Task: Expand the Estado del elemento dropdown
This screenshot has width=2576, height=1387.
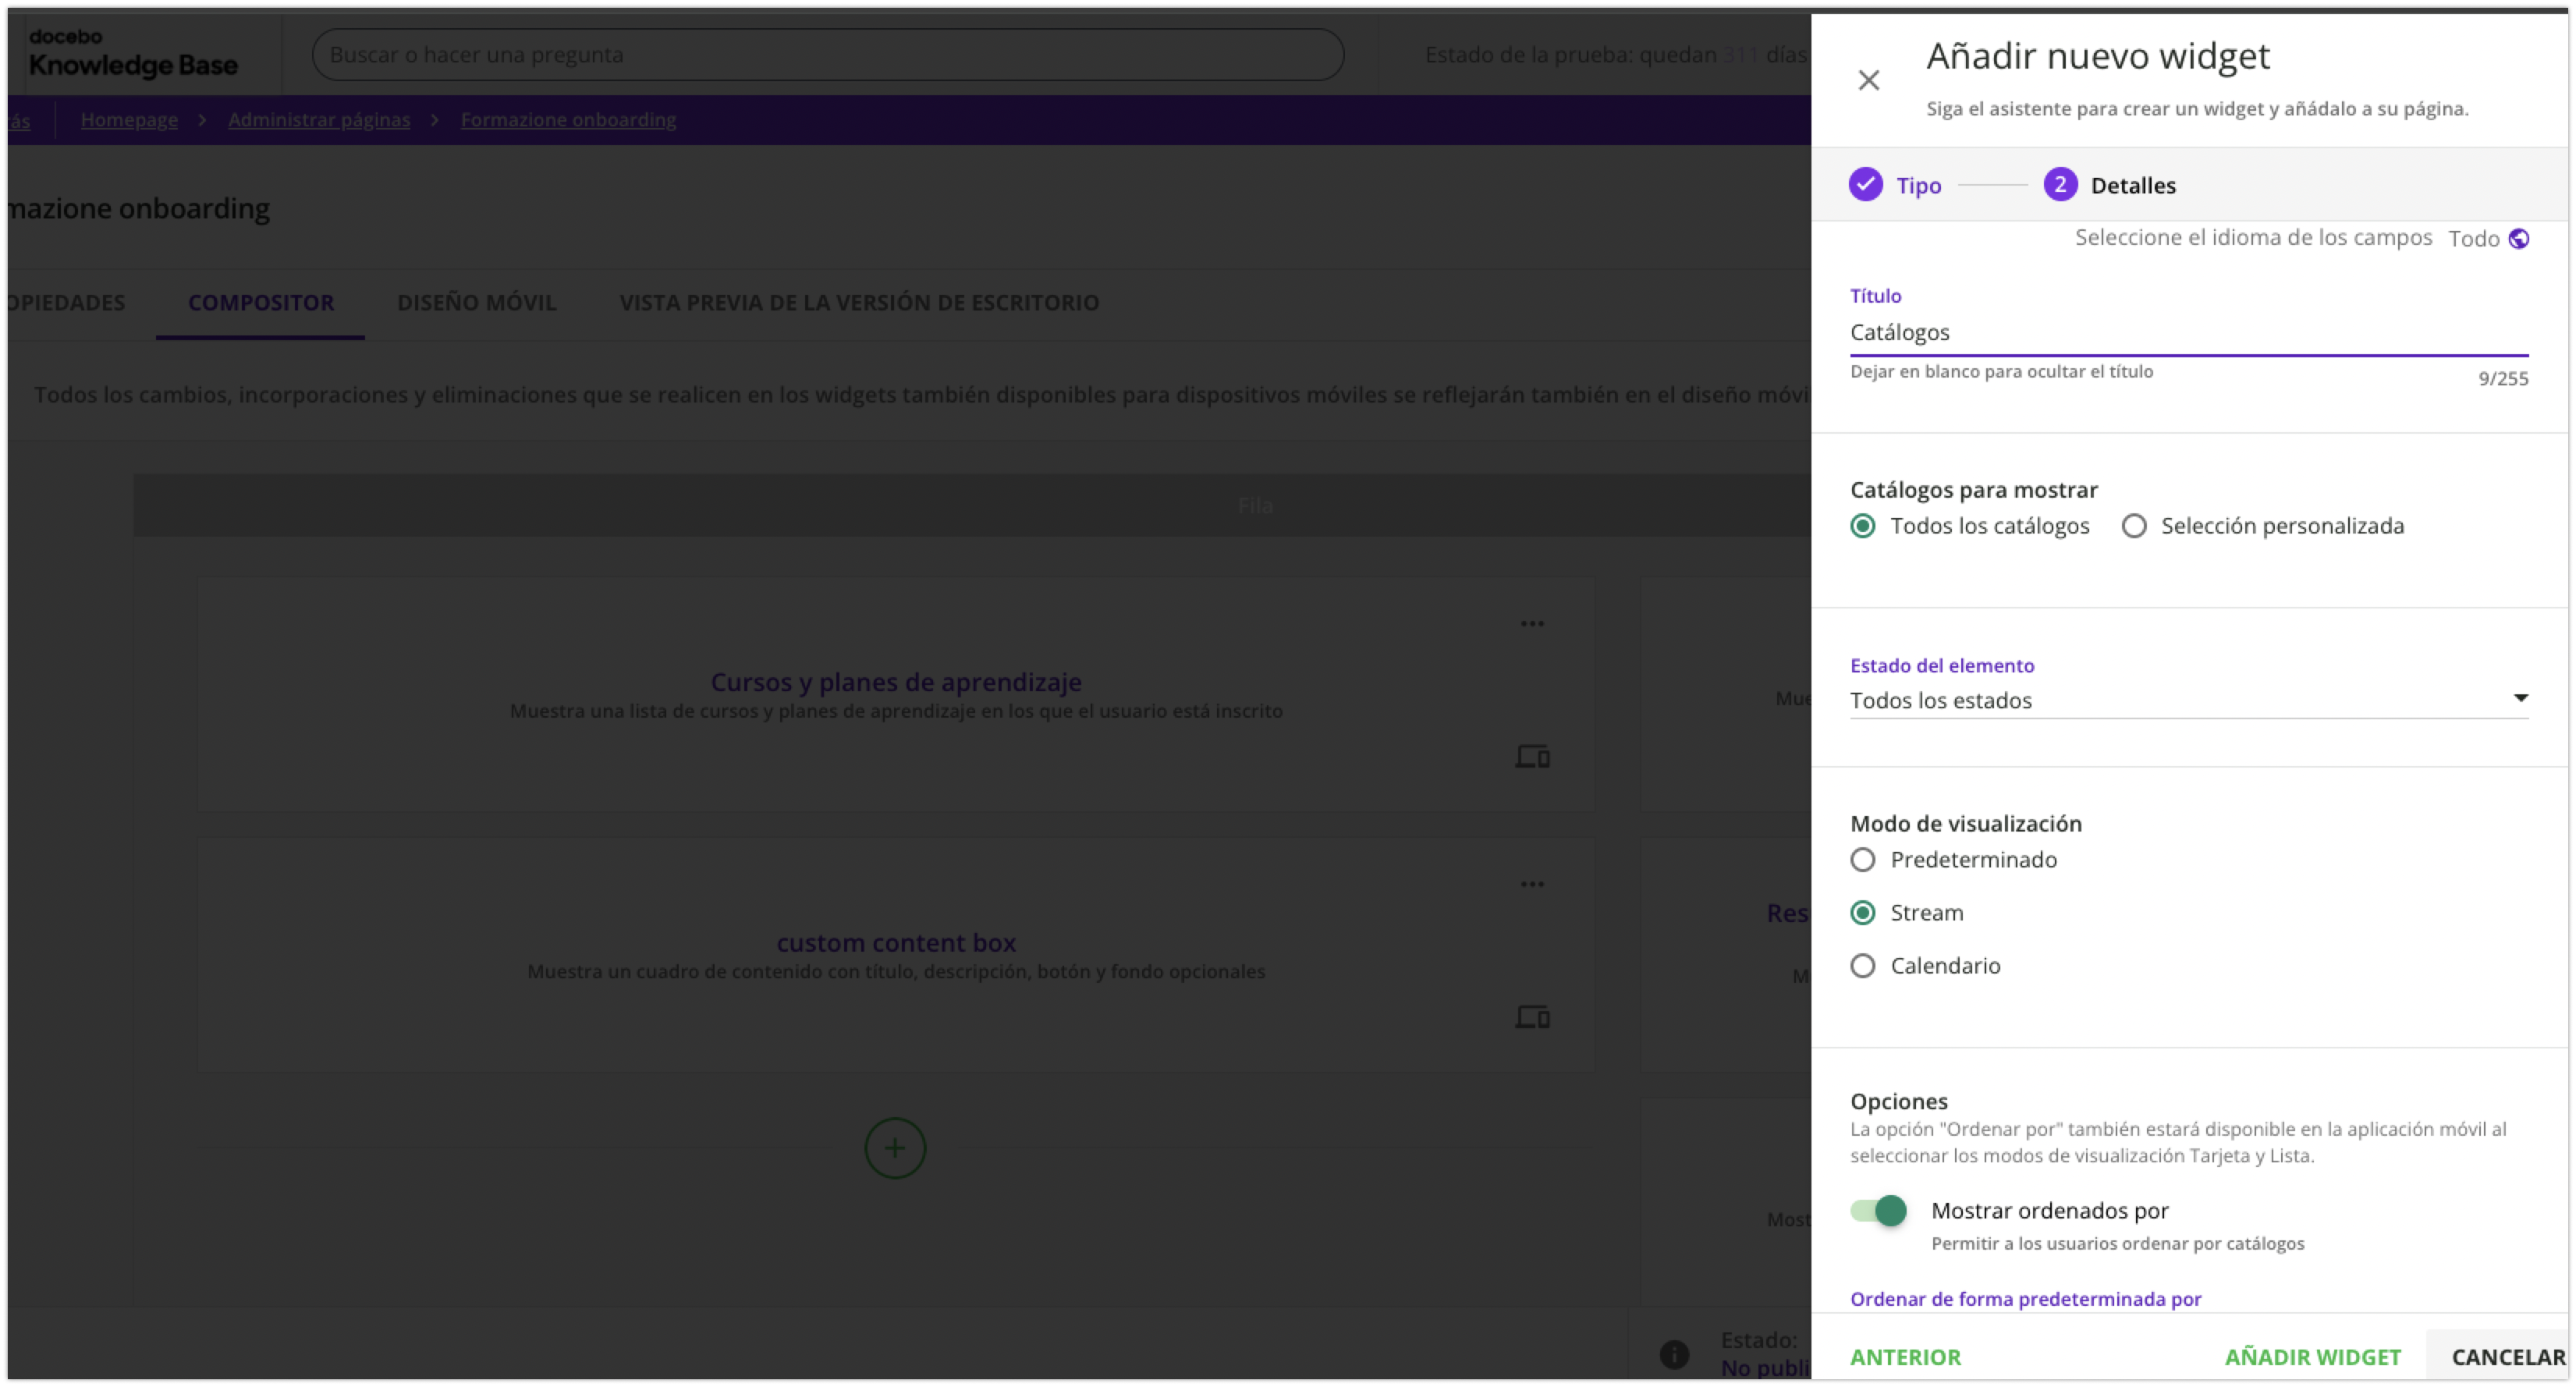Action: (x=2188, y=700)
